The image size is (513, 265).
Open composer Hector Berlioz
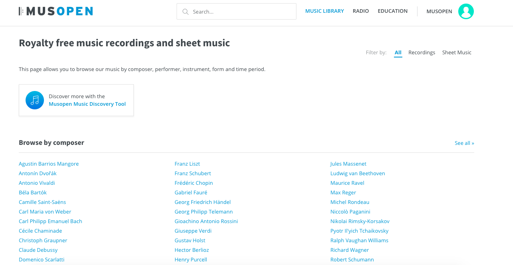click(x=192, y=250)
